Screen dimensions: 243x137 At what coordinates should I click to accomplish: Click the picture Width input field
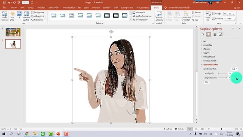coord(229,19)
